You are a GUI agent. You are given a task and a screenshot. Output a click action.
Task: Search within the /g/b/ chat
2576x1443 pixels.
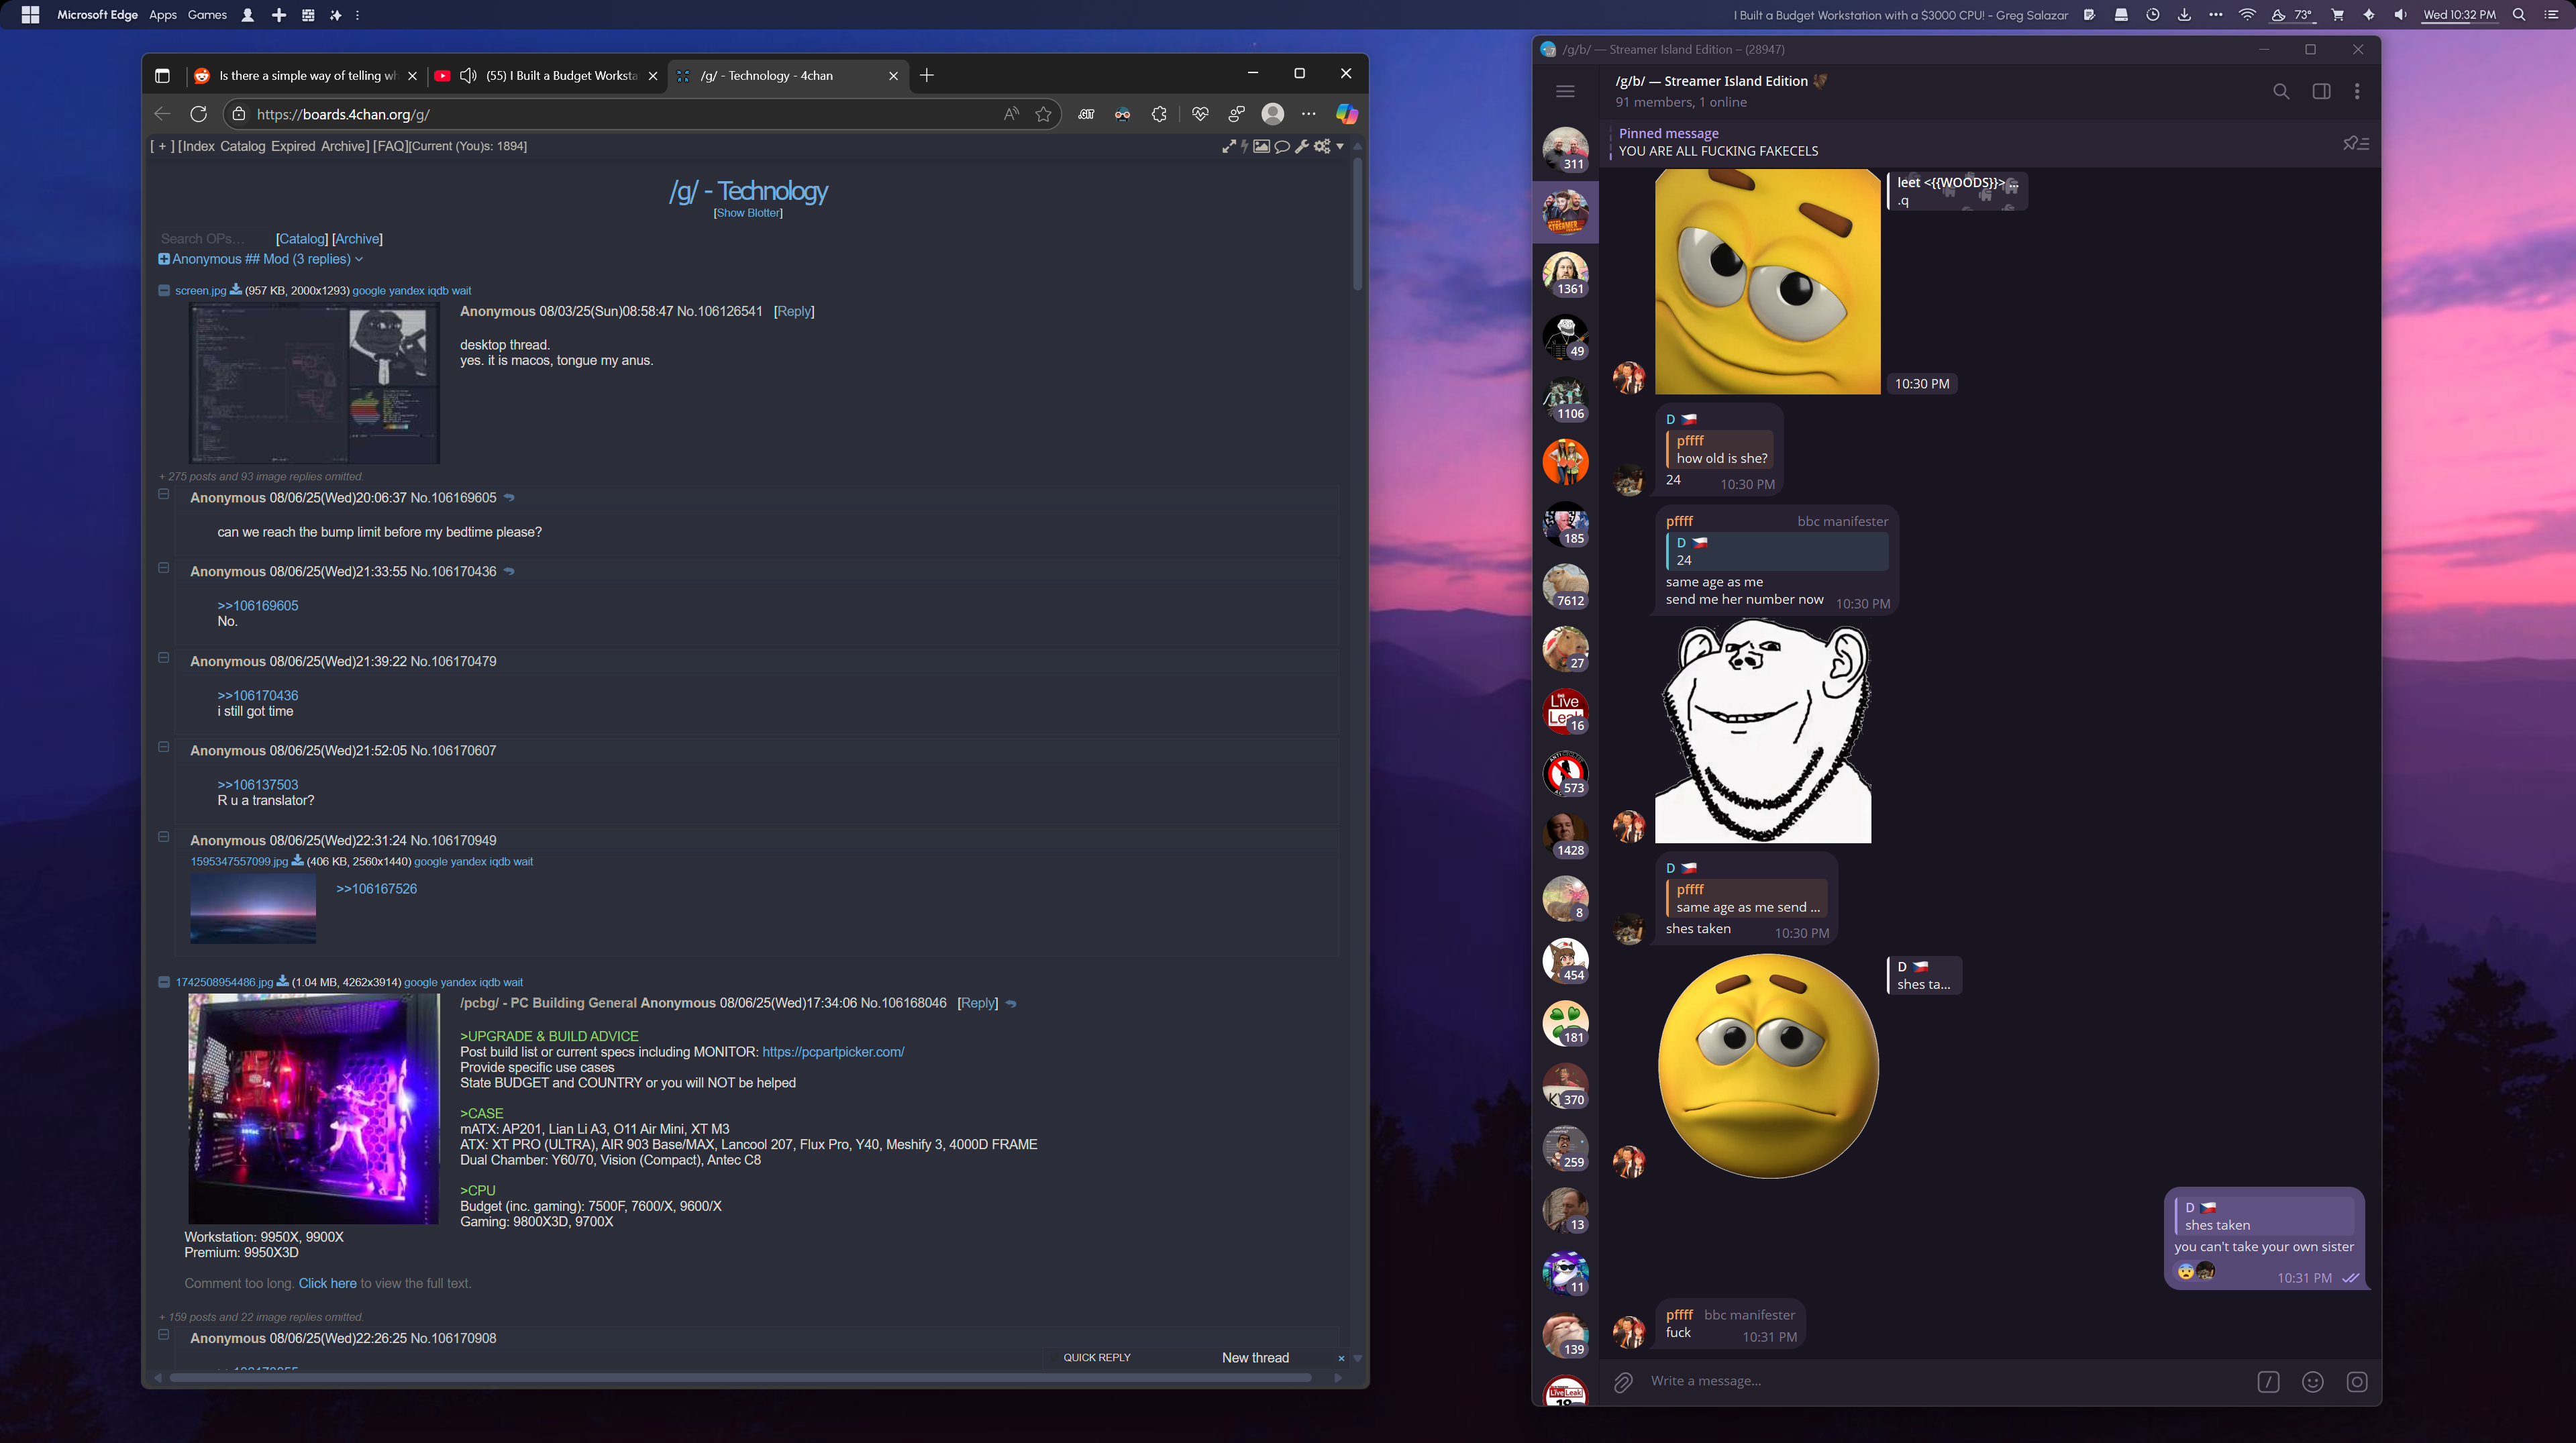(2281, 91)
